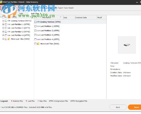This screenshot has height=114, width=141.
Task: Expand Lost Partition 2 (NTFS) tree node
Action: pyautogui.click(x=3, y=28)
